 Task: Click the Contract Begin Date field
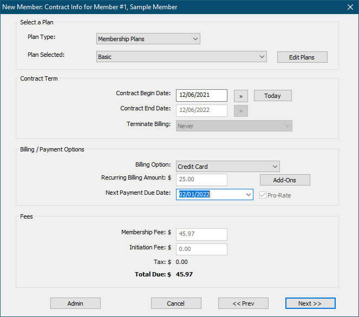point(201,95)
